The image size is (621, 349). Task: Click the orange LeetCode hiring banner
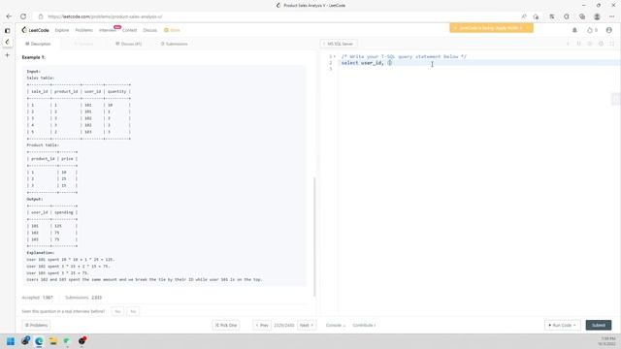491,28
